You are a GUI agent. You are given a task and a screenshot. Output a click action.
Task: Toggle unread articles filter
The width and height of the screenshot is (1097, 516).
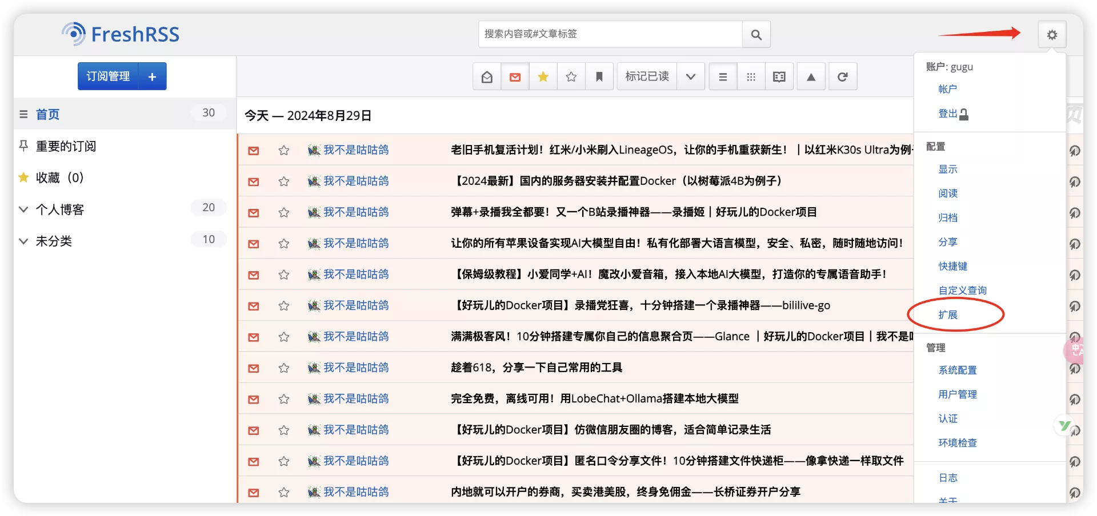coord(515,76)
